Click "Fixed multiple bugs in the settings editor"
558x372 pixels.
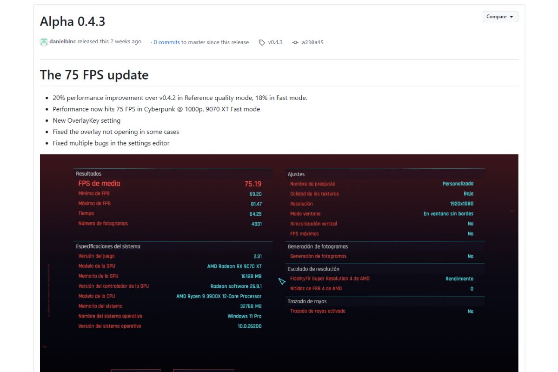111,143
